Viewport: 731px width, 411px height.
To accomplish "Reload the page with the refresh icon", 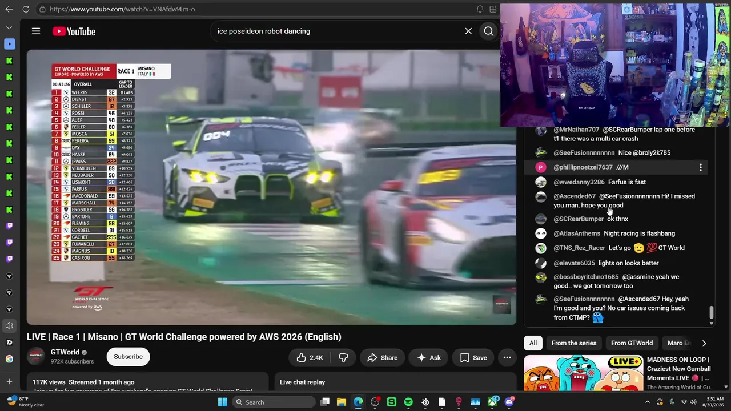I will coord(26,9).
